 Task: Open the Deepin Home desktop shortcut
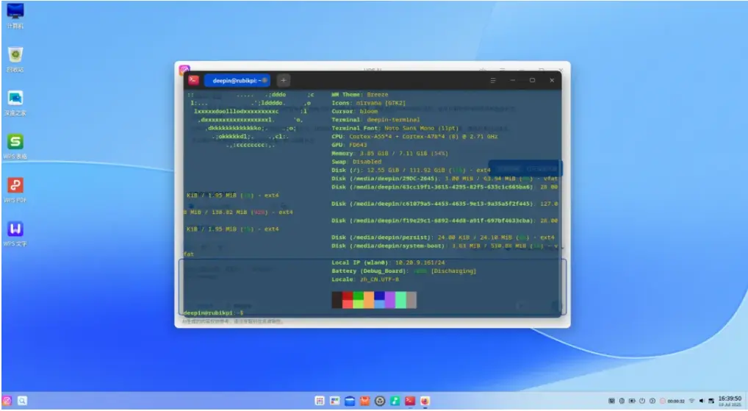(15, 103)
